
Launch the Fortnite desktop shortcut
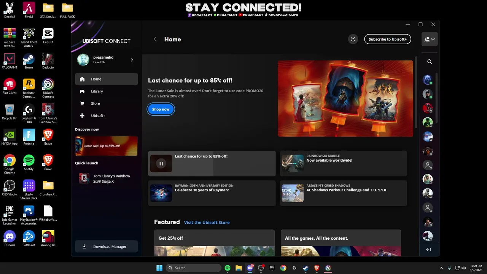pos(29,137)
